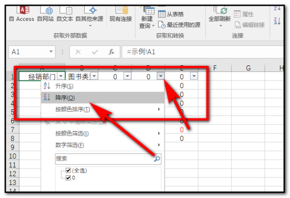Toggle the Select All (全选) checkbox
Screen dimensions: 290x198
pos(68,170)
